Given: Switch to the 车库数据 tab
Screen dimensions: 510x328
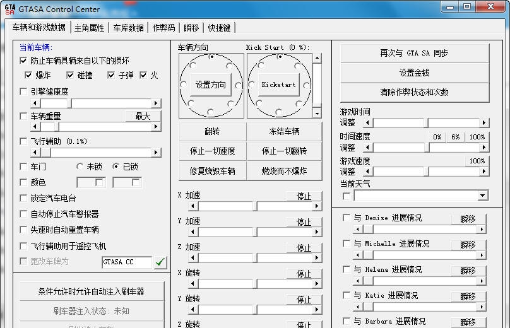Looking at the screenshot, I should point(129,28).
